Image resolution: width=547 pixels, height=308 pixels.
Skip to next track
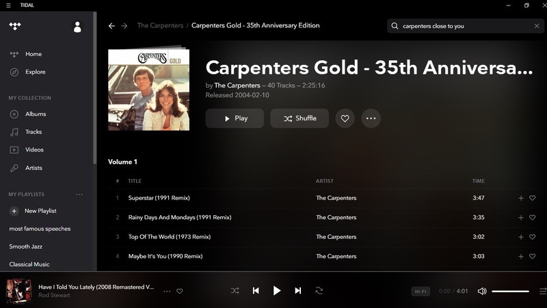coord(297,290)
